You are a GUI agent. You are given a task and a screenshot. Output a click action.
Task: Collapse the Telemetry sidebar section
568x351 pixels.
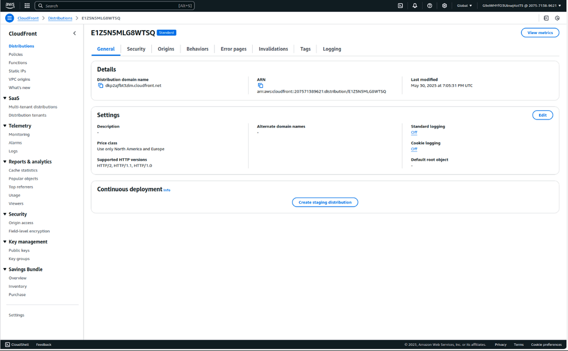click(x=5, y=126)
